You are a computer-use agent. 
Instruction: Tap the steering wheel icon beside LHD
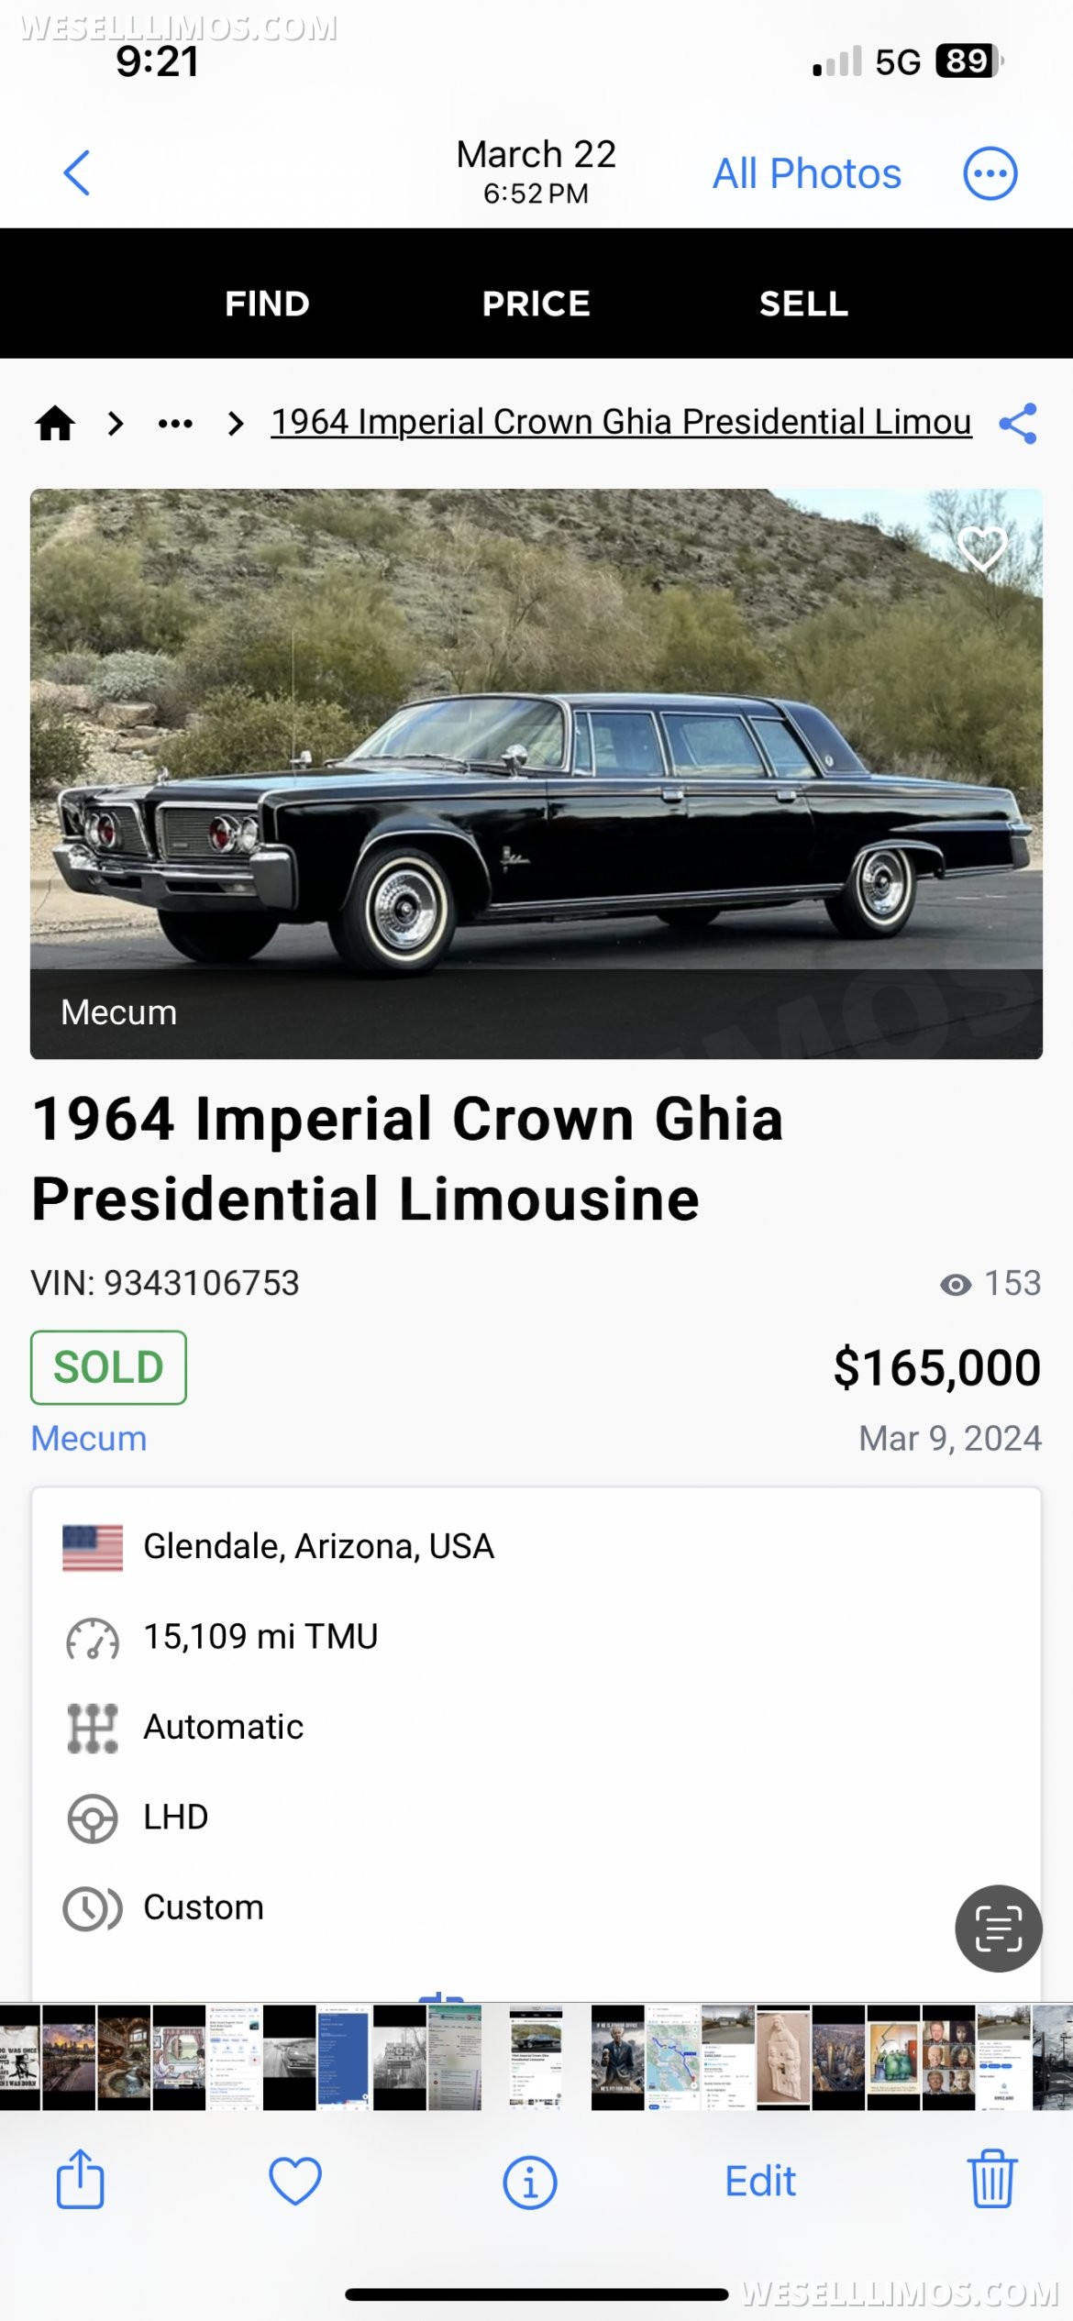point(92,1817)
